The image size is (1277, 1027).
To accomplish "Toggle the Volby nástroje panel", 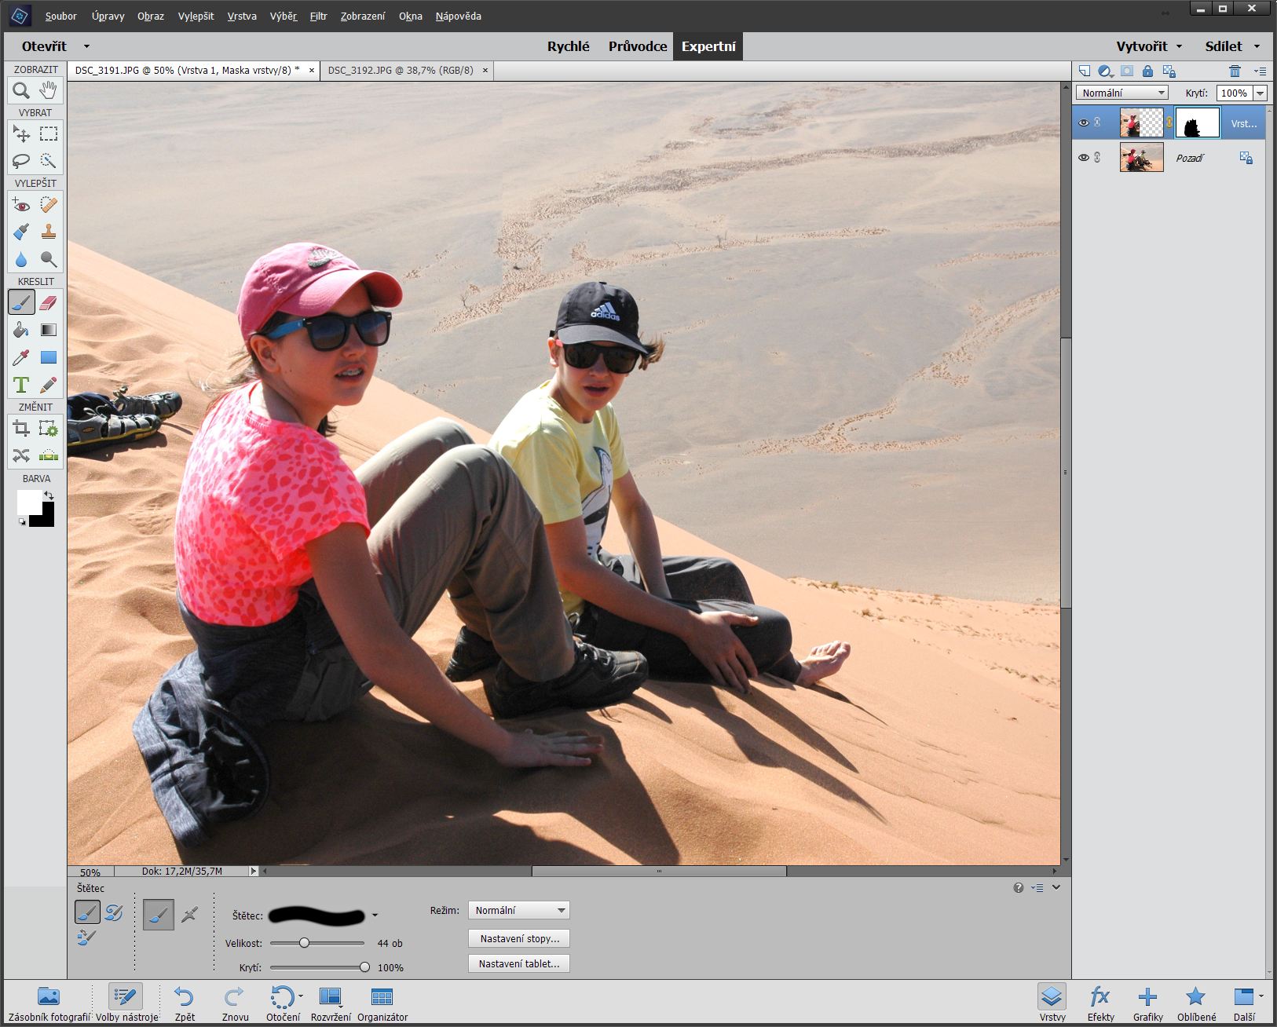I will pyautogui.click(x=126, y=1003).
